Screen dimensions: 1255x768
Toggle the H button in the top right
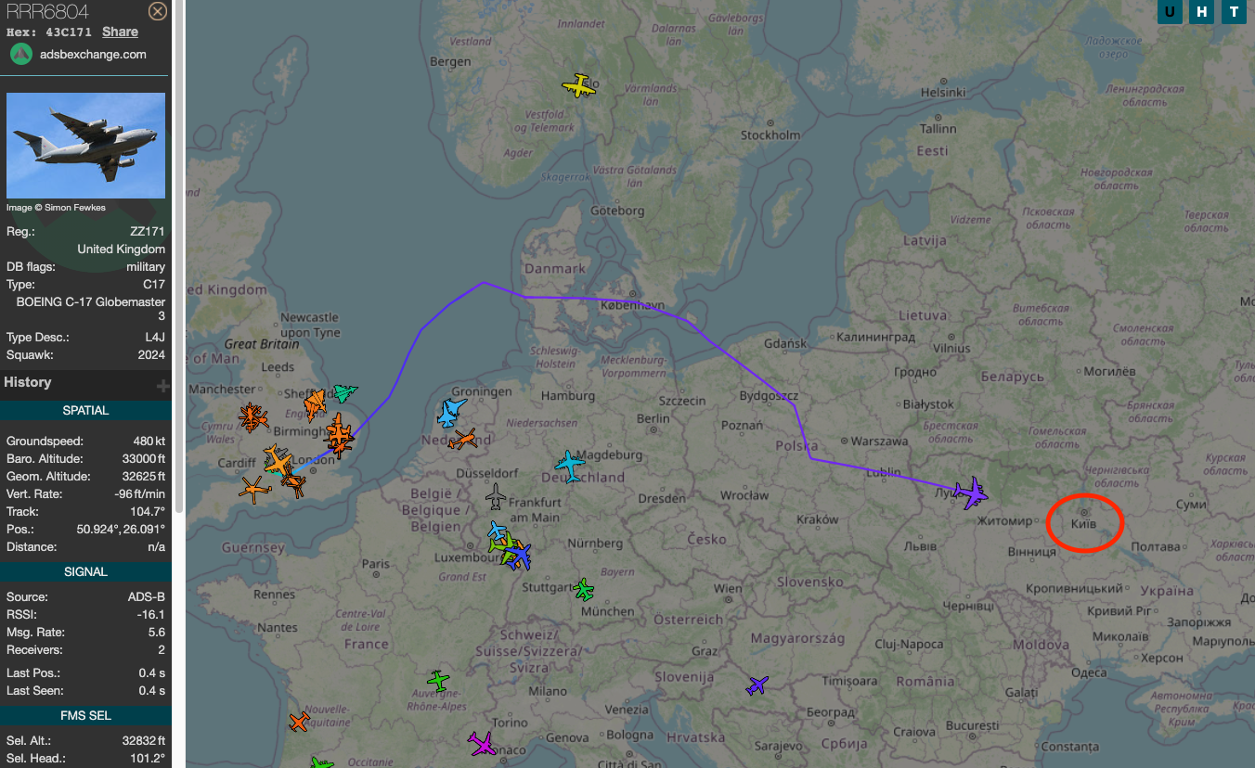1201,12
